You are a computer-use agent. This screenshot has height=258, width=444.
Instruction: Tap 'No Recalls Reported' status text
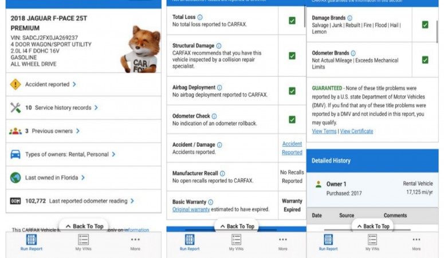tap(292, 177)
